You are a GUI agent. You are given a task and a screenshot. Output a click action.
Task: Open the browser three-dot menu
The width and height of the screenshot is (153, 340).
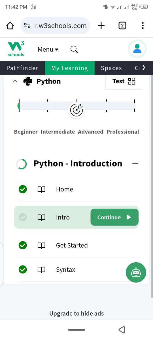(x=143, y=26)
